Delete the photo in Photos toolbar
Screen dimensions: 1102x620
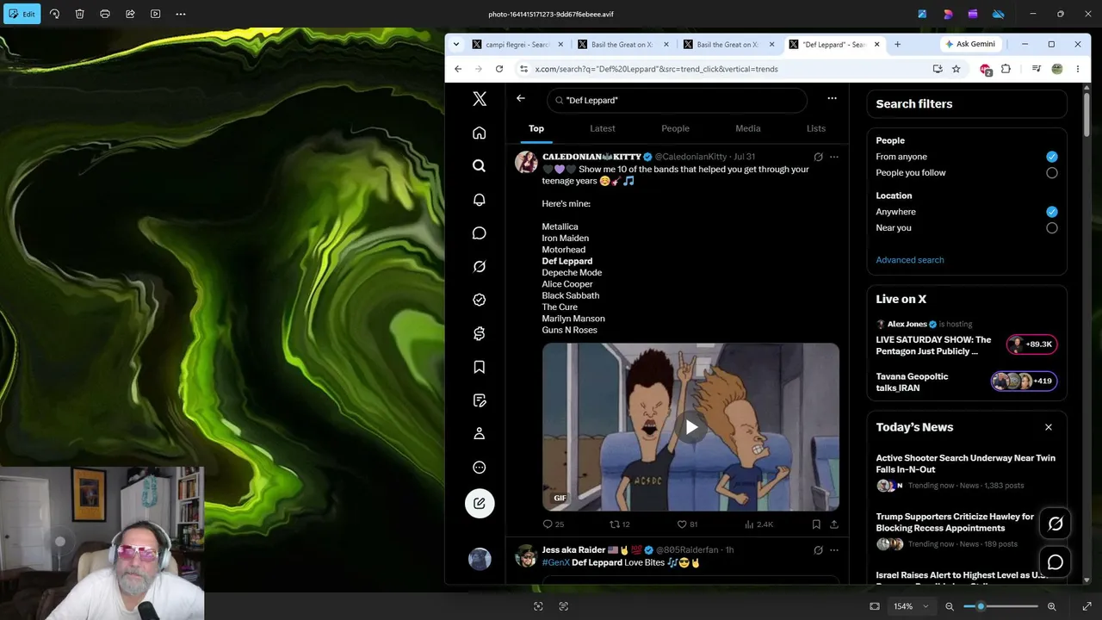[x=79, y=14]
